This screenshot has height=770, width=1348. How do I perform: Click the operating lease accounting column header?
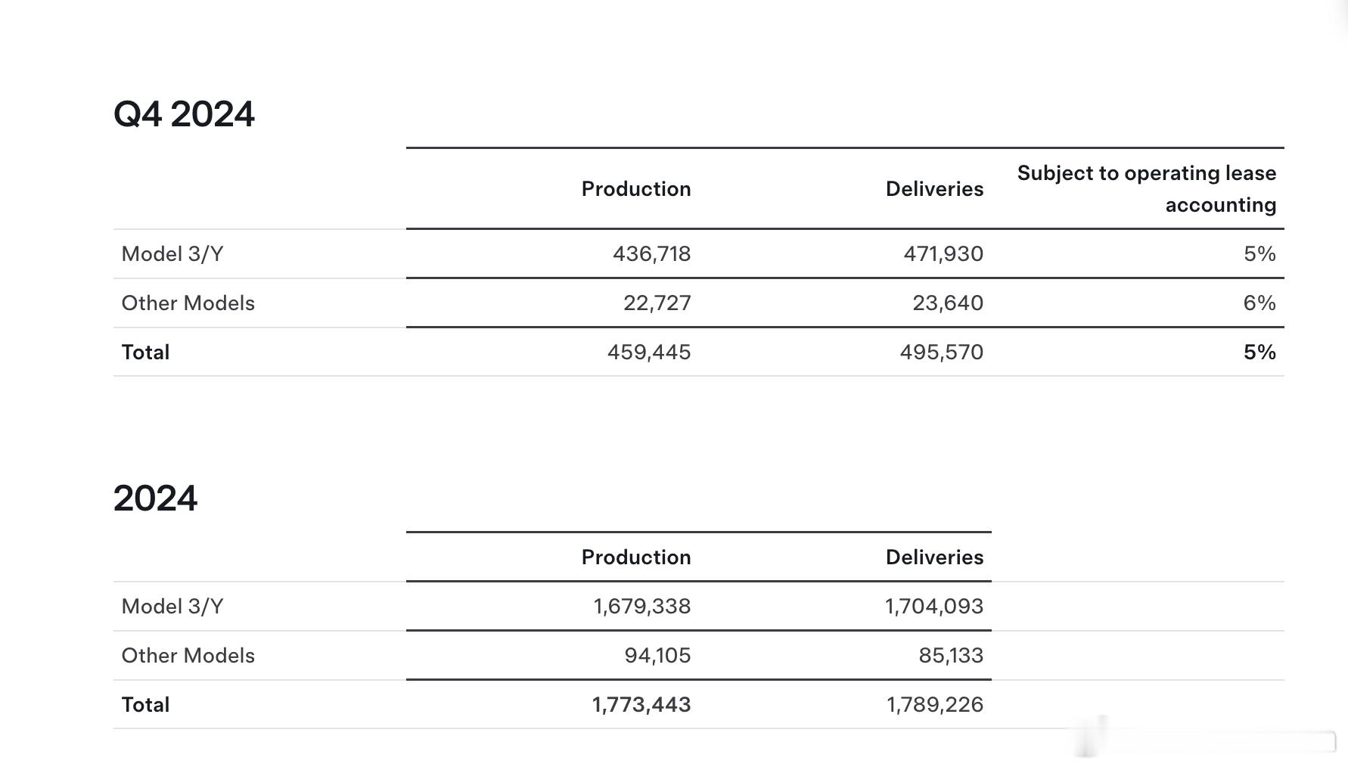pyautogui.click(x=1146, y=189)
